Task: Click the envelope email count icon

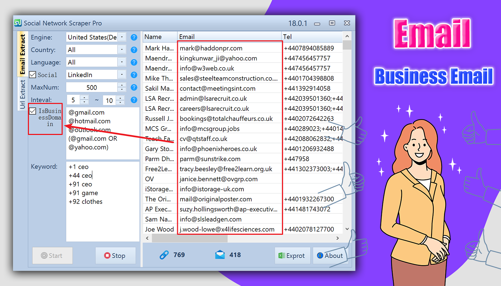Action: click(x=220, y=255)
